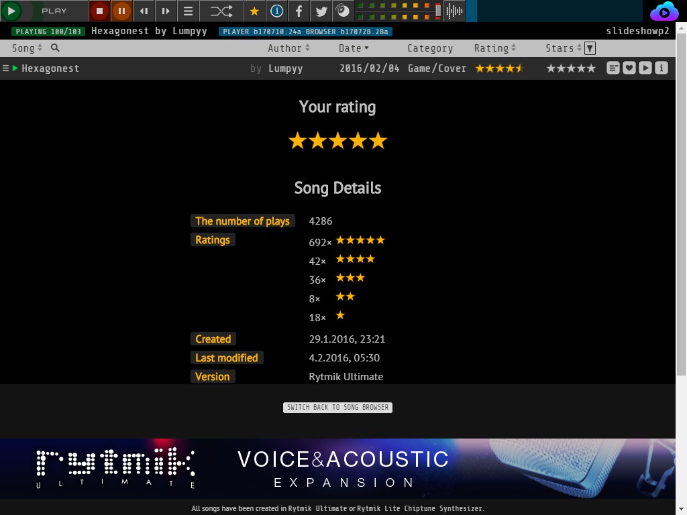Image resolution: width=687 pixels, height=515 pixels.
Task: Click the cloud play icon
Action: pos(664,11)
